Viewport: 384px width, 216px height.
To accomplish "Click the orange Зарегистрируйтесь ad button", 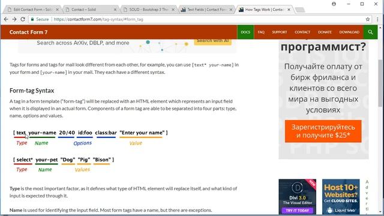I will 323,131.
